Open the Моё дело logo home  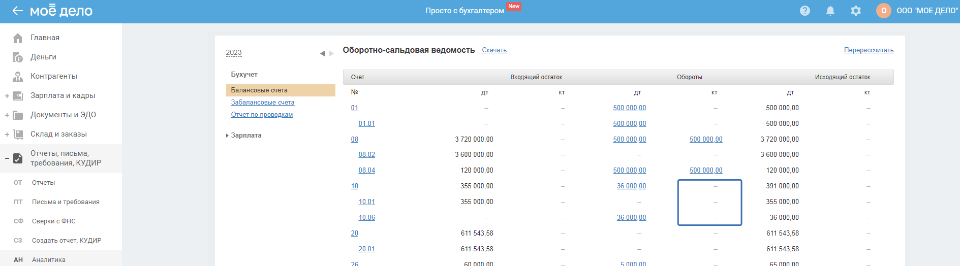pos(61,11)
